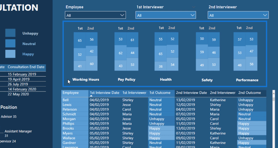Open the Employee slicer dropdown
The width and height of the screenshot is (278, 148).
pyautogui.click(x=95, y=15)
